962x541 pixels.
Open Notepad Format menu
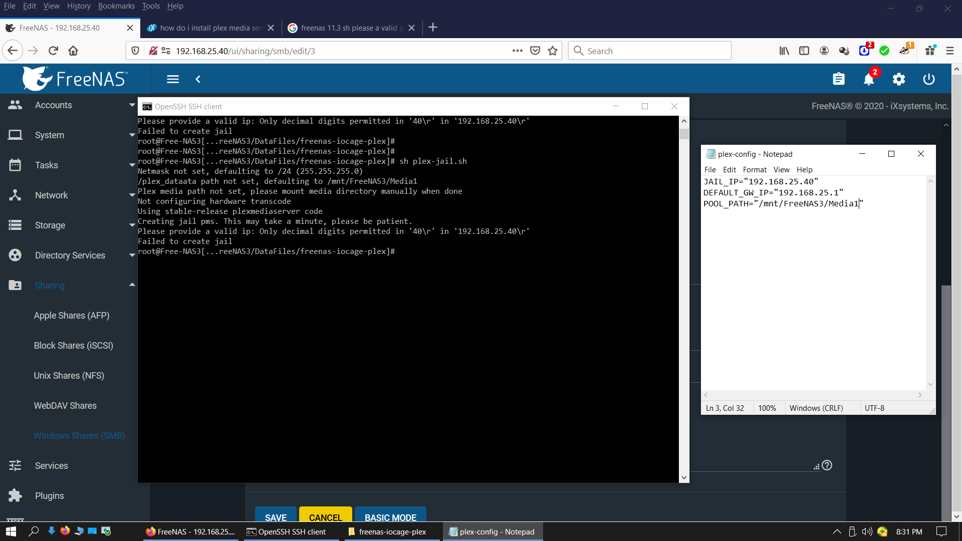pos(755,170)
